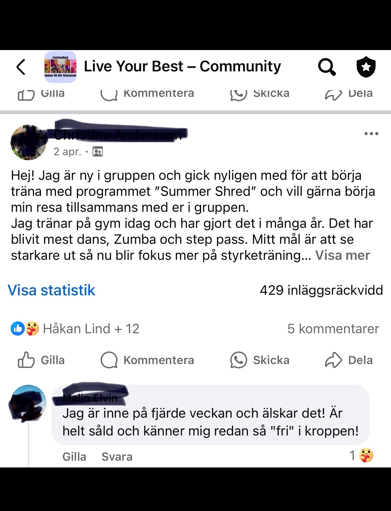The height and width of the screenshot is (511, 391).
Task: Expand the post with Visa mer
Action: [x=342, y=255]
